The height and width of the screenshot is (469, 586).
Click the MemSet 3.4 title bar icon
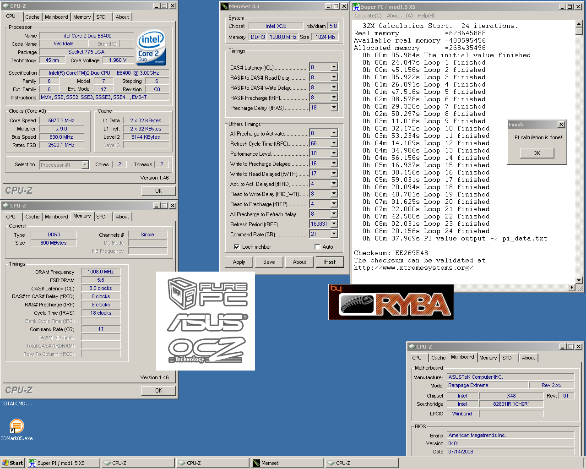pos(224,6)
